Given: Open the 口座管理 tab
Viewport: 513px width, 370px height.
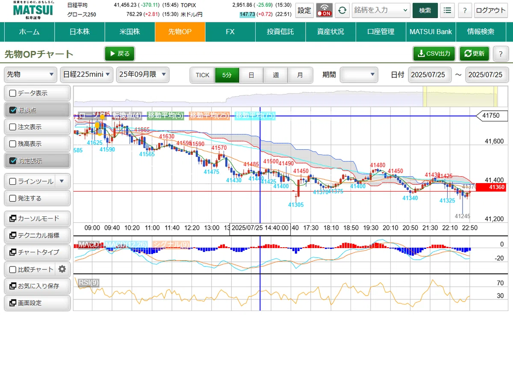Looking at the screenshot, I should click(381, 32).
